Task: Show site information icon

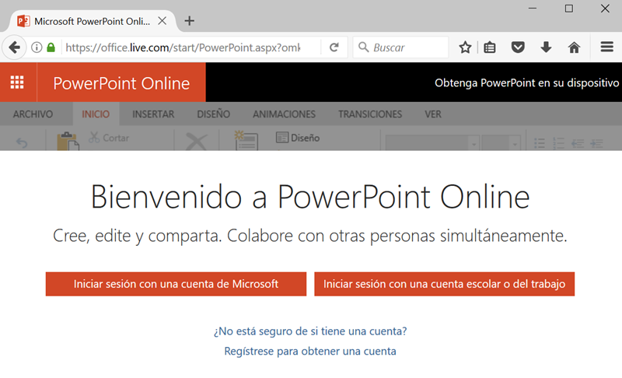Action: click(x=37, y=47)
